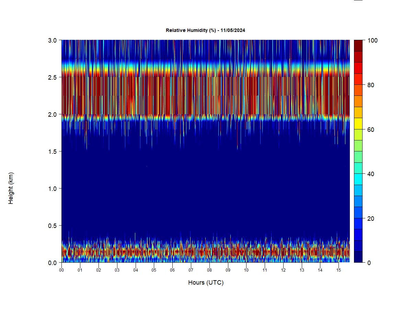
Task: Click the plot title 'Relative Humidity (%) - 11/05/2024'
Action: [x=205, y=30]
